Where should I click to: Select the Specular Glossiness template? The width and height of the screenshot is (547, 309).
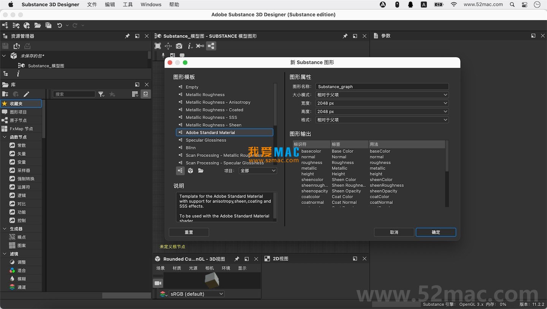(x=225, y=140)
